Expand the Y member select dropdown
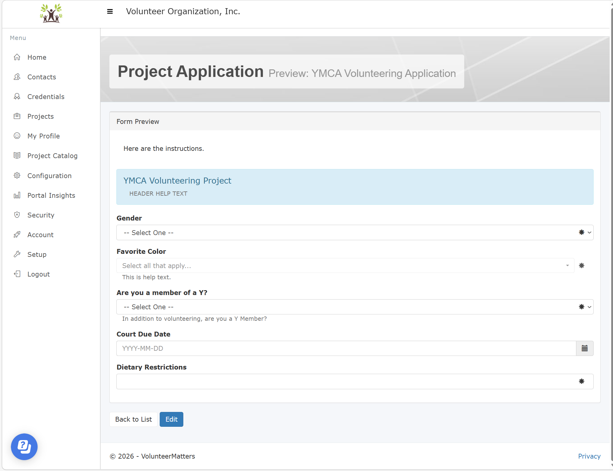613x471 pixels. 355,307
